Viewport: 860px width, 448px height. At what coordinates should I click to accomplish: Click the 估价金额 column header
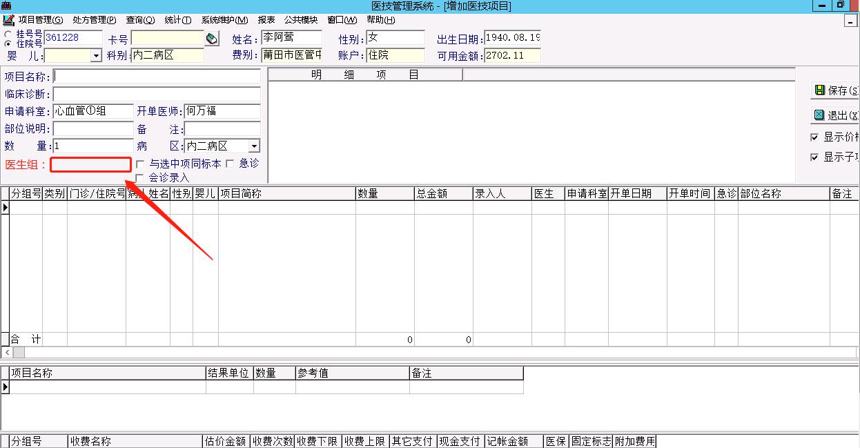point(226,442)
